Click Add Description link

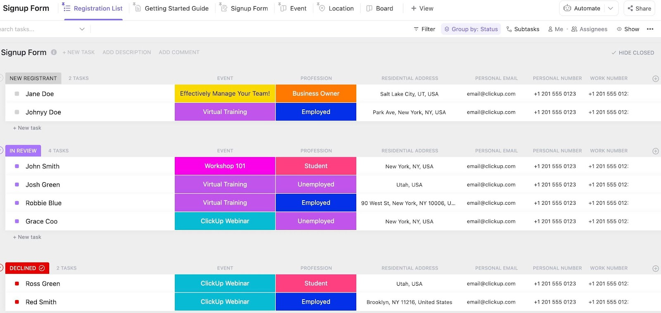point(126,53)
